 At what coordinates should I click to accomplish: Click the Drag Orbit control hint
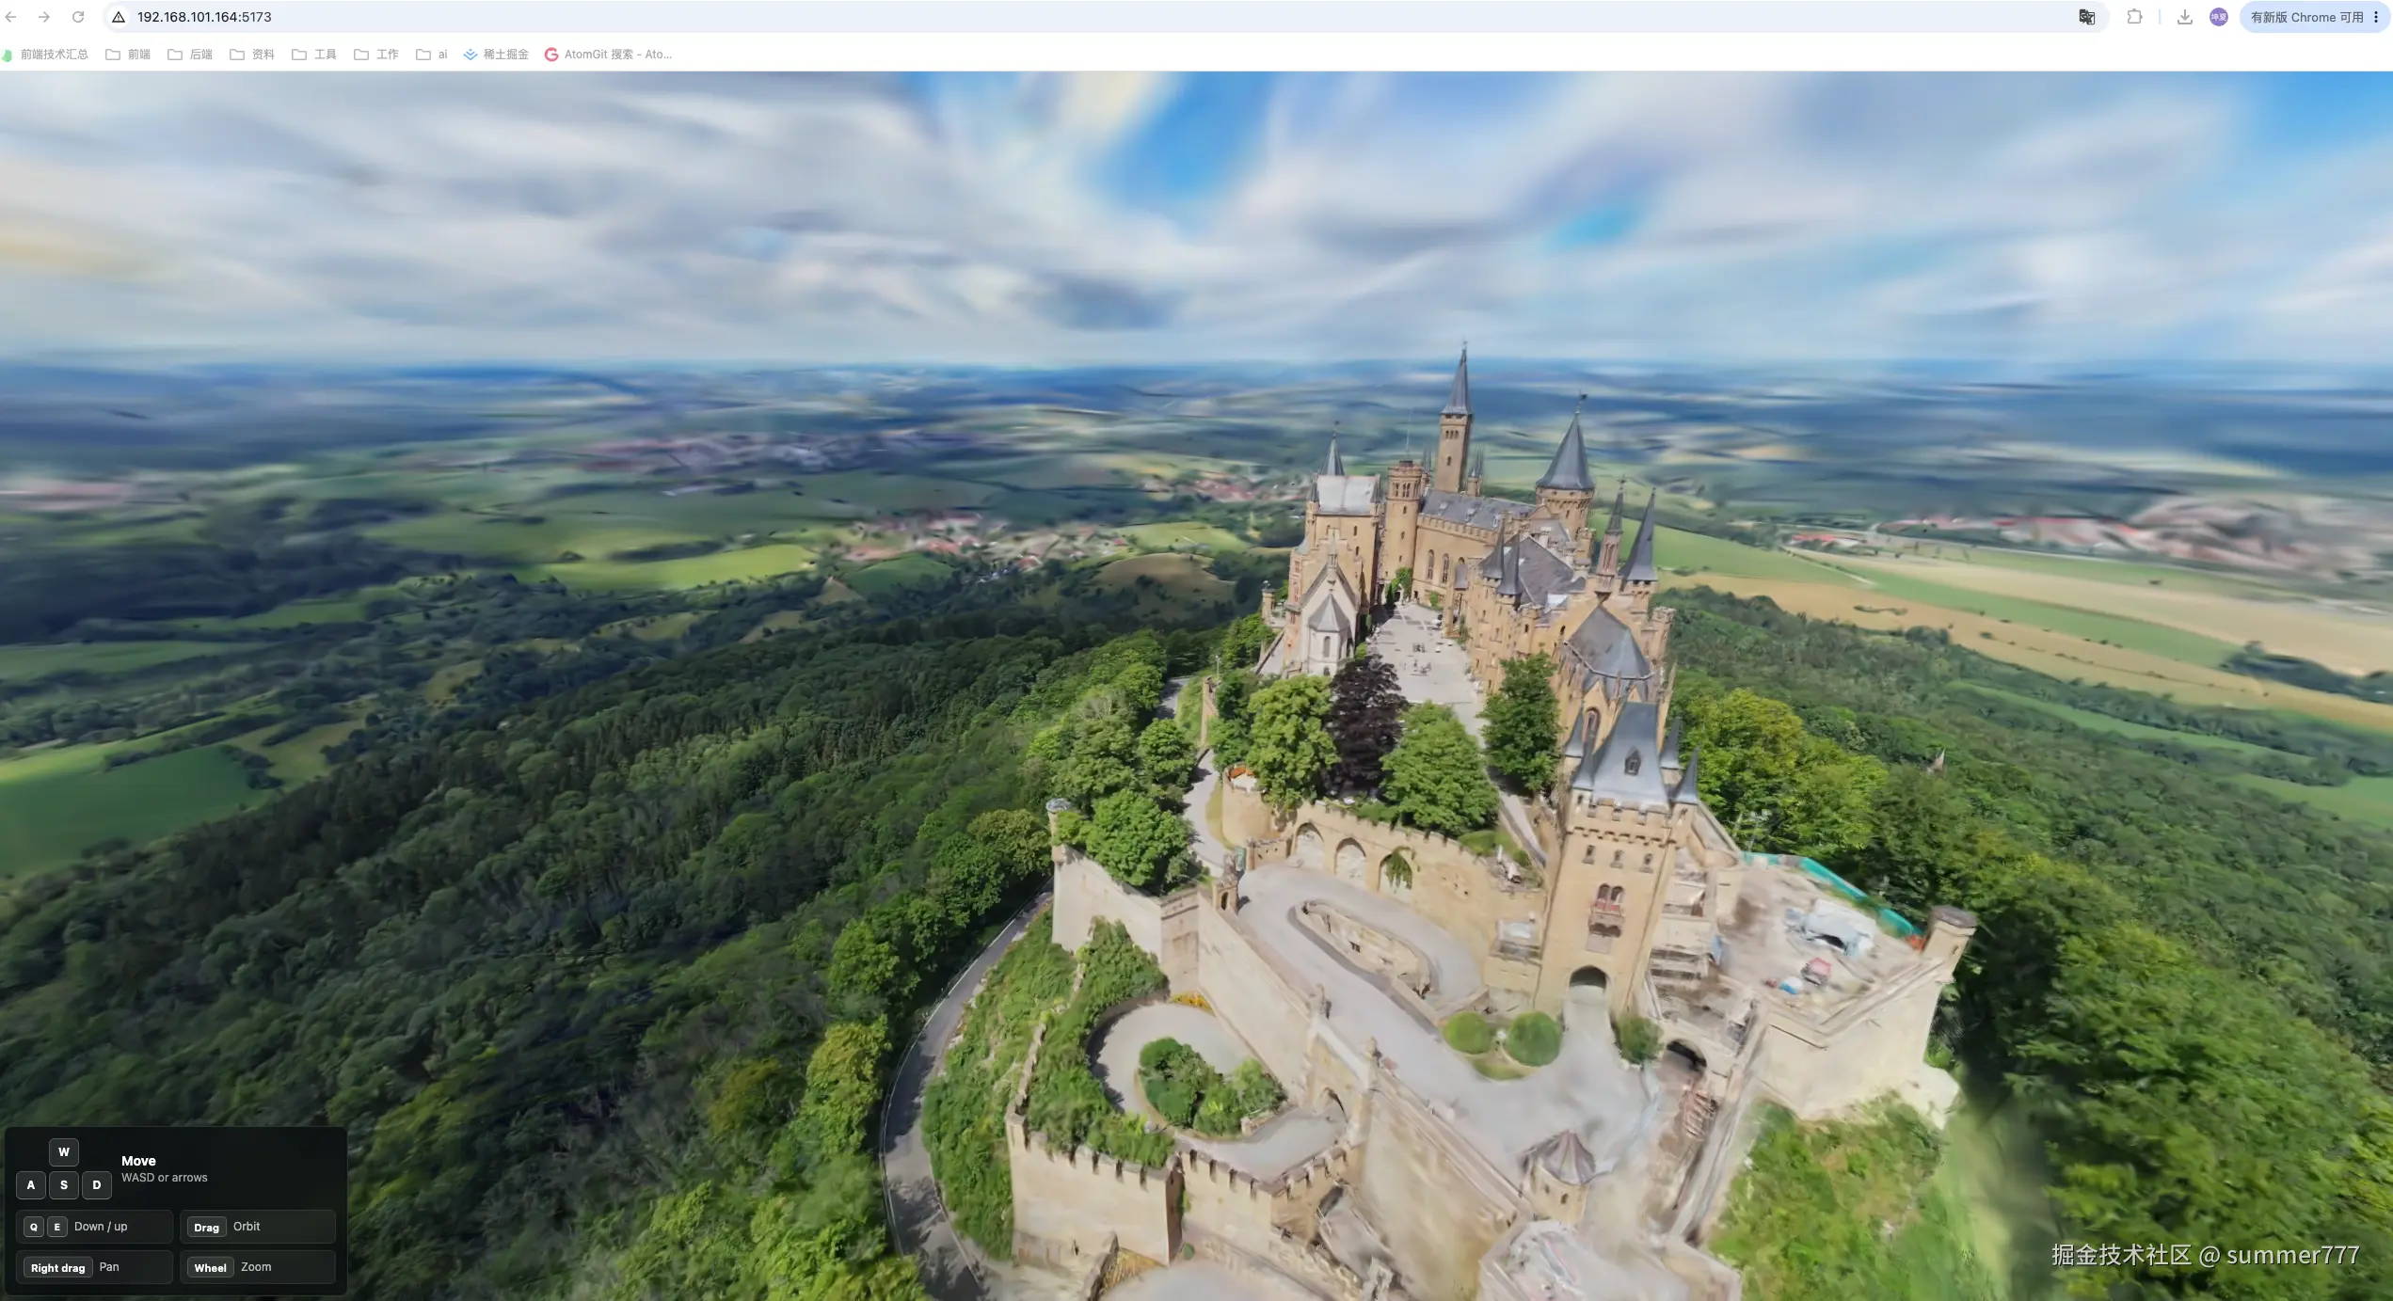pyautogui.click(x=257, y=1227)
